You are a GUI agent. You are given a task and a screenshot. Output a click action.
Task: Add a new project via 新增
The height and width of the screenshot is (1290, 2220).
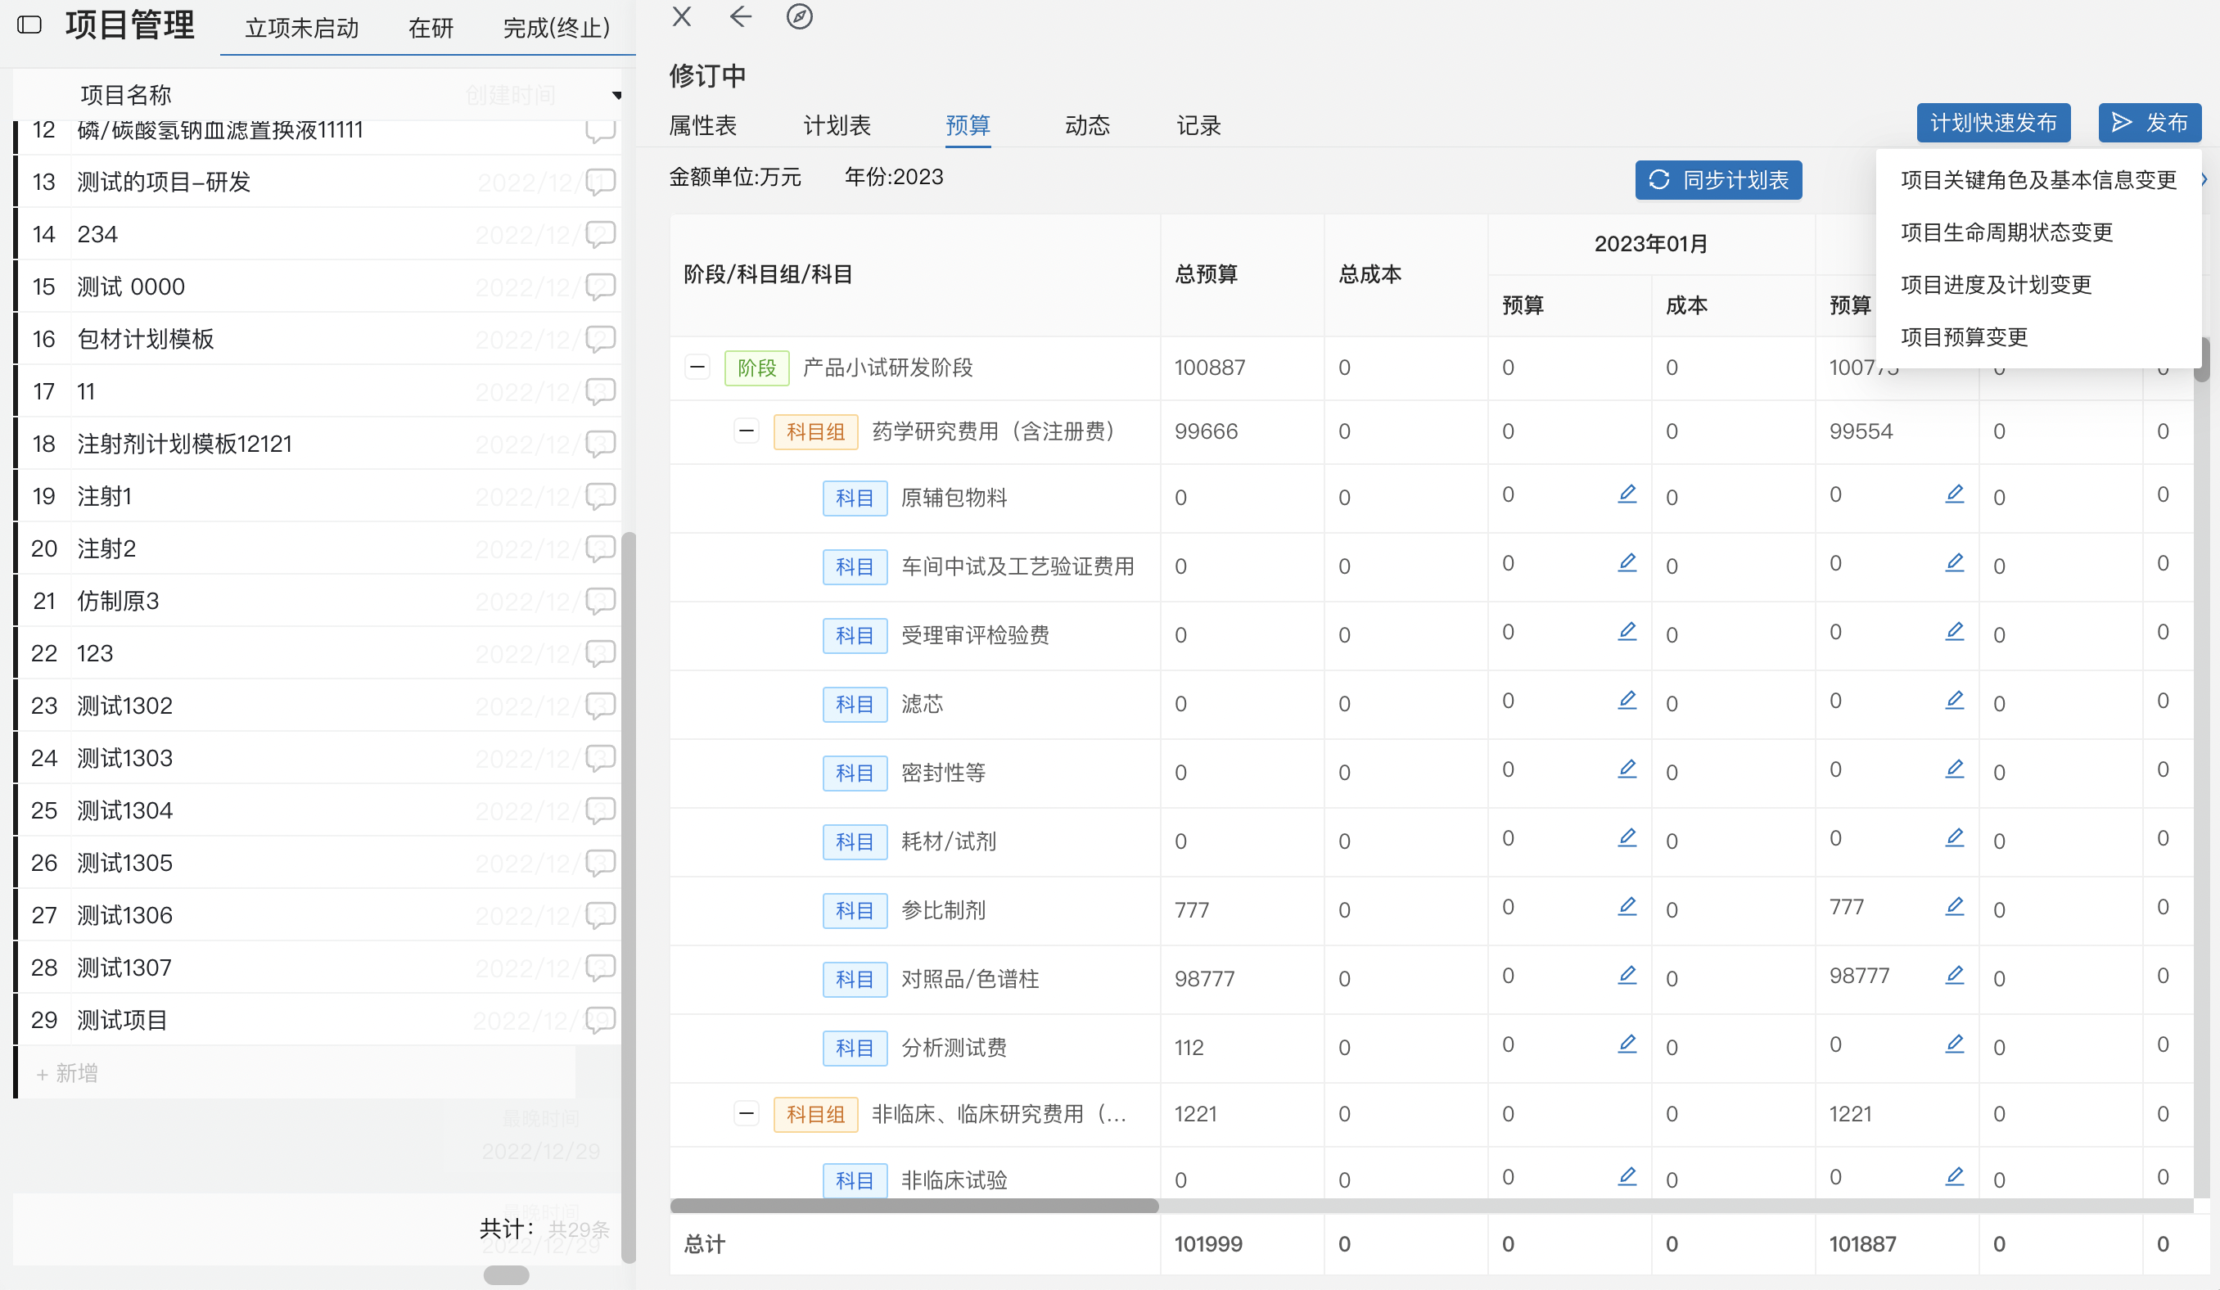point(67,1073)
